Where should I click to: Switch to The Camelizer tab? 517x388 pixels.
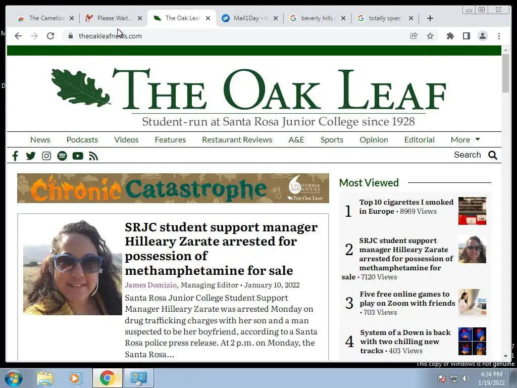point(46,18)
